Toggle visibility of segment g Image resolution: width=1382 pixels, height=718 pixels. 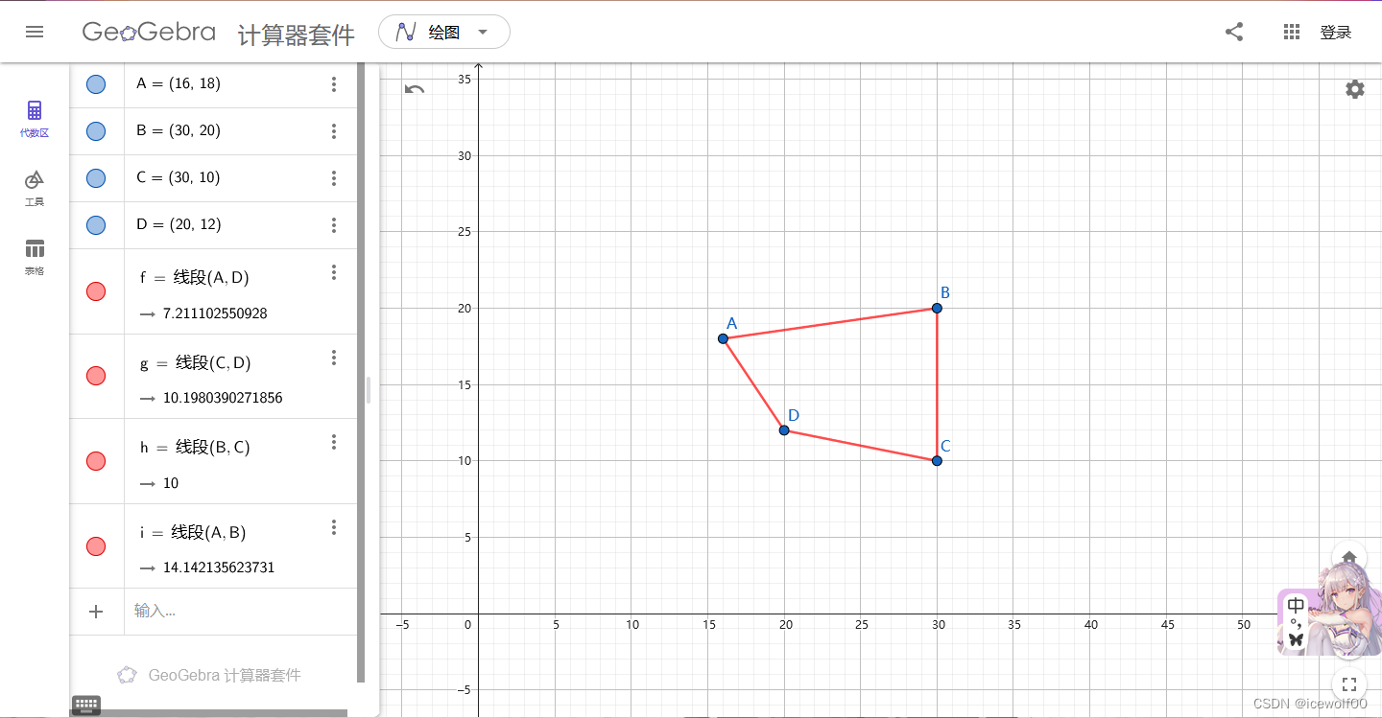tap(96, 376)
